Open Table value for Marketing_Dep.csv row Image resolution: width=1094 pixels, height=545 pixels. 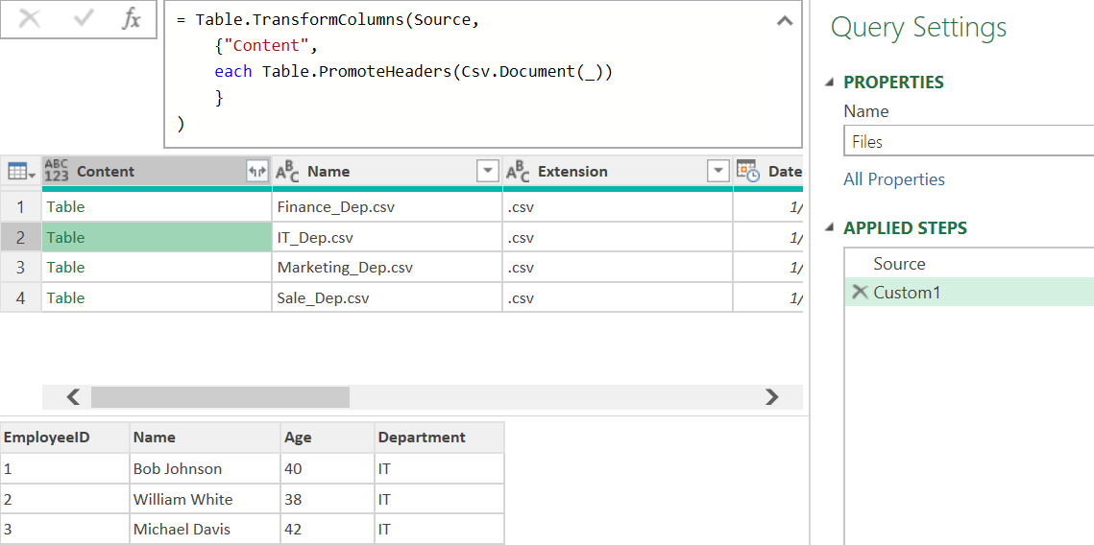65,268
